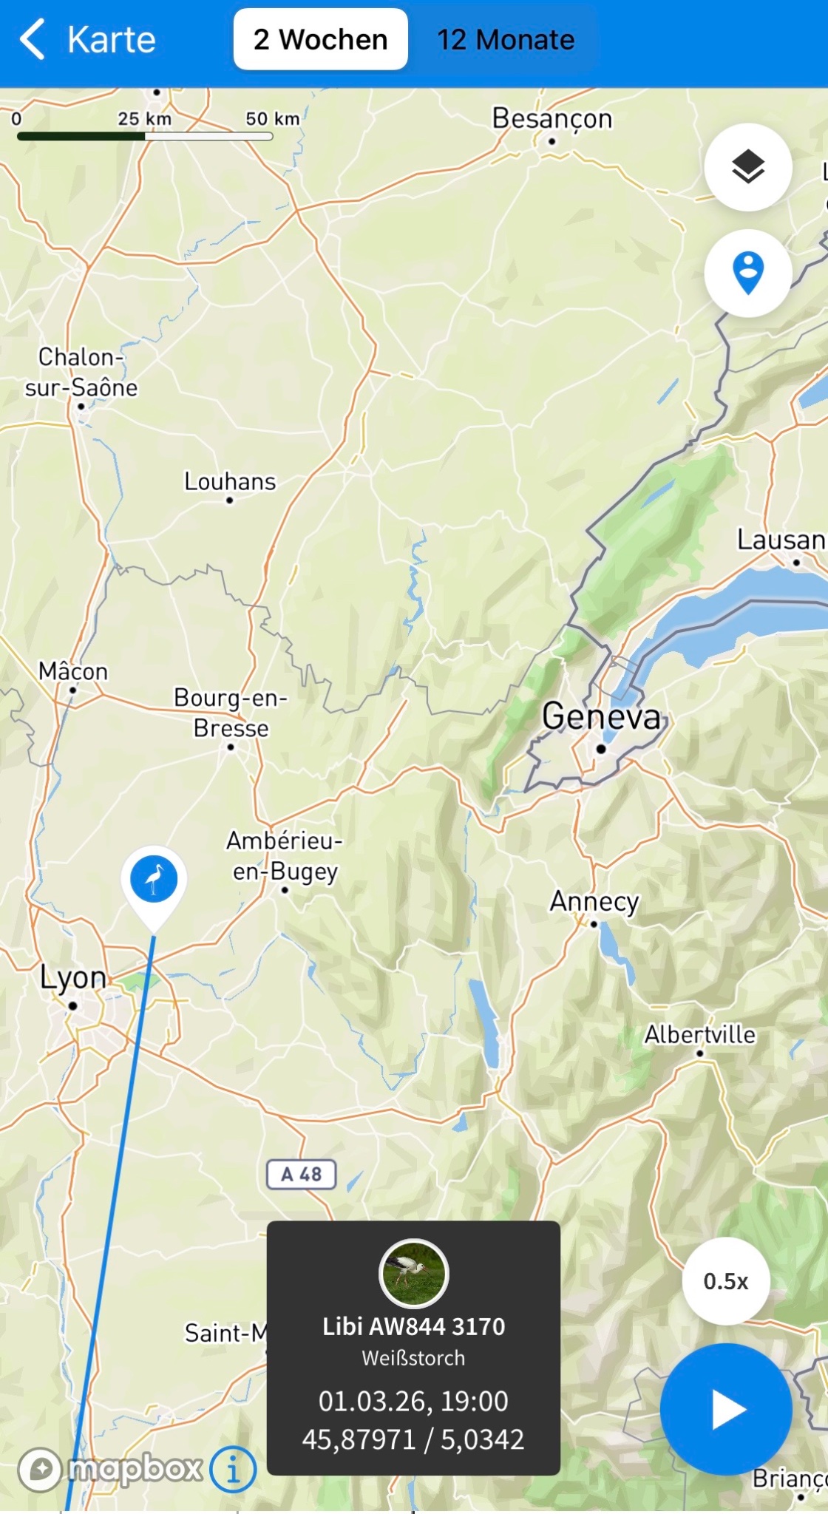Start the track playback animation
The height and width of the screenshot is (1514, 828).
[x=726, y=1409]
